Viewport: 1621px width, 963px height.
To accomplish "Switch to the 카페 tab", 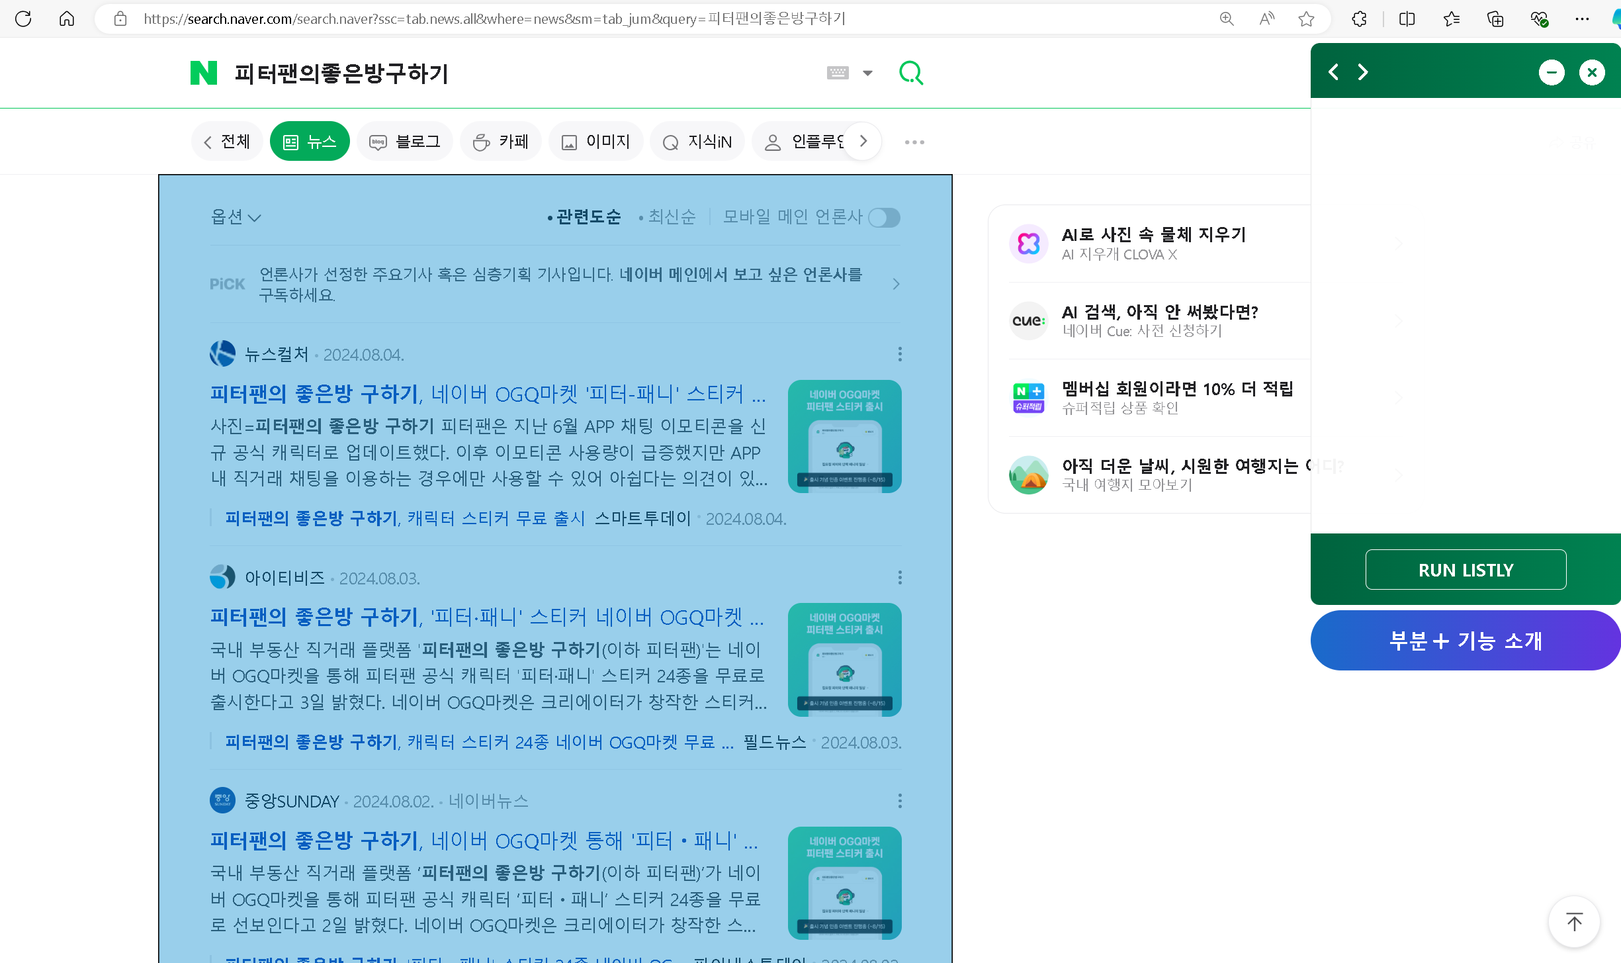I will tap(501, 141).
